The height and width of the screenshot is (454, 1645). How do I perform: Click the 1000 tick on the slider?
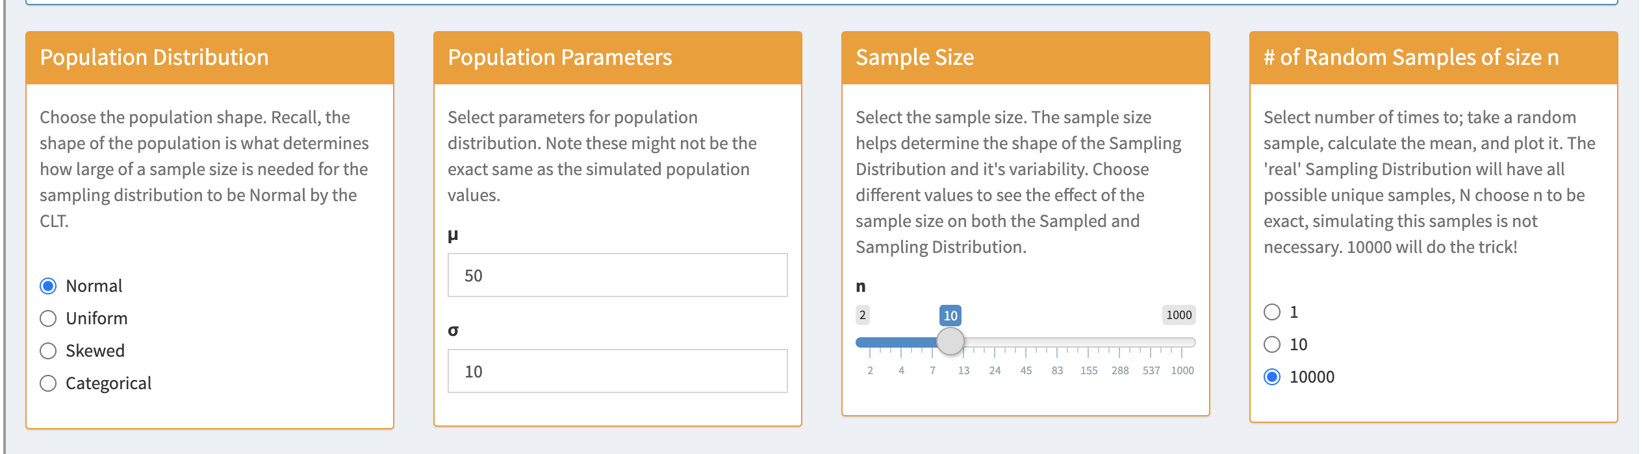1182,370
